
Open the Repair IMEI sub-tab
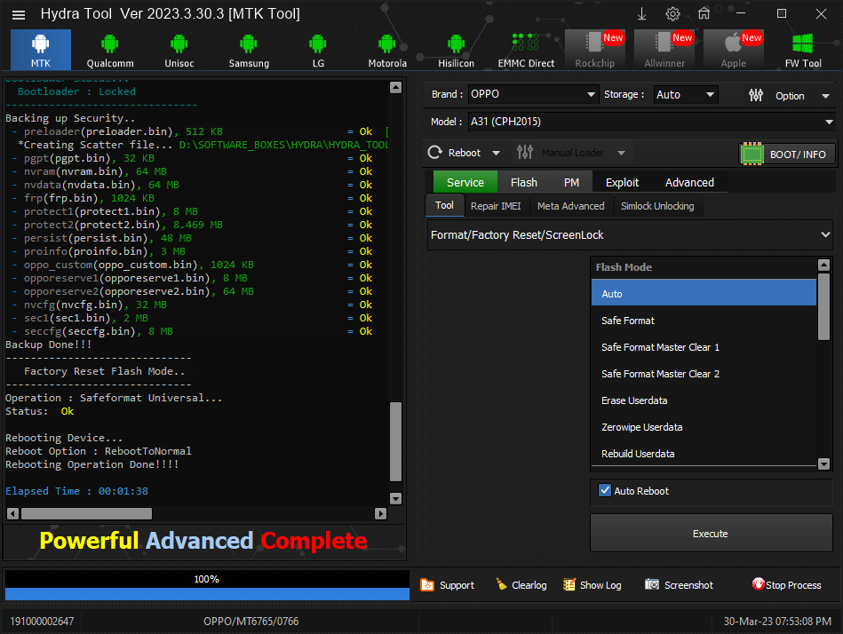pos(496,206)
